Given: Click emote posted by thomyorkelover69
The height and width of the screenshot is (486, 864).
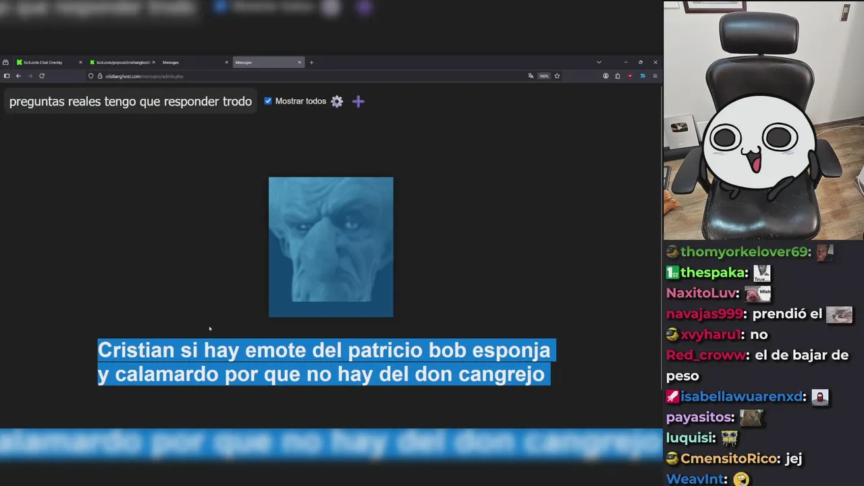Looking at the screenshot, I should pyautogui.click(x=825, y=252).
